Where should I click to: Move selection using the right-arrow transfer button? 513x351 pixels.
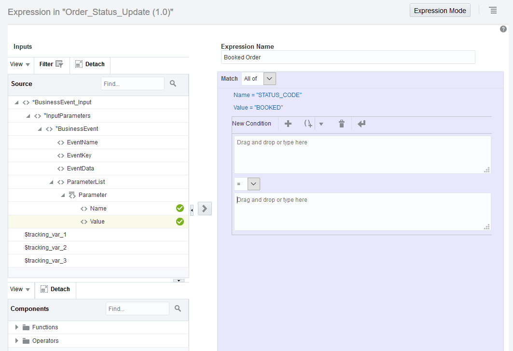pos(204,208)
